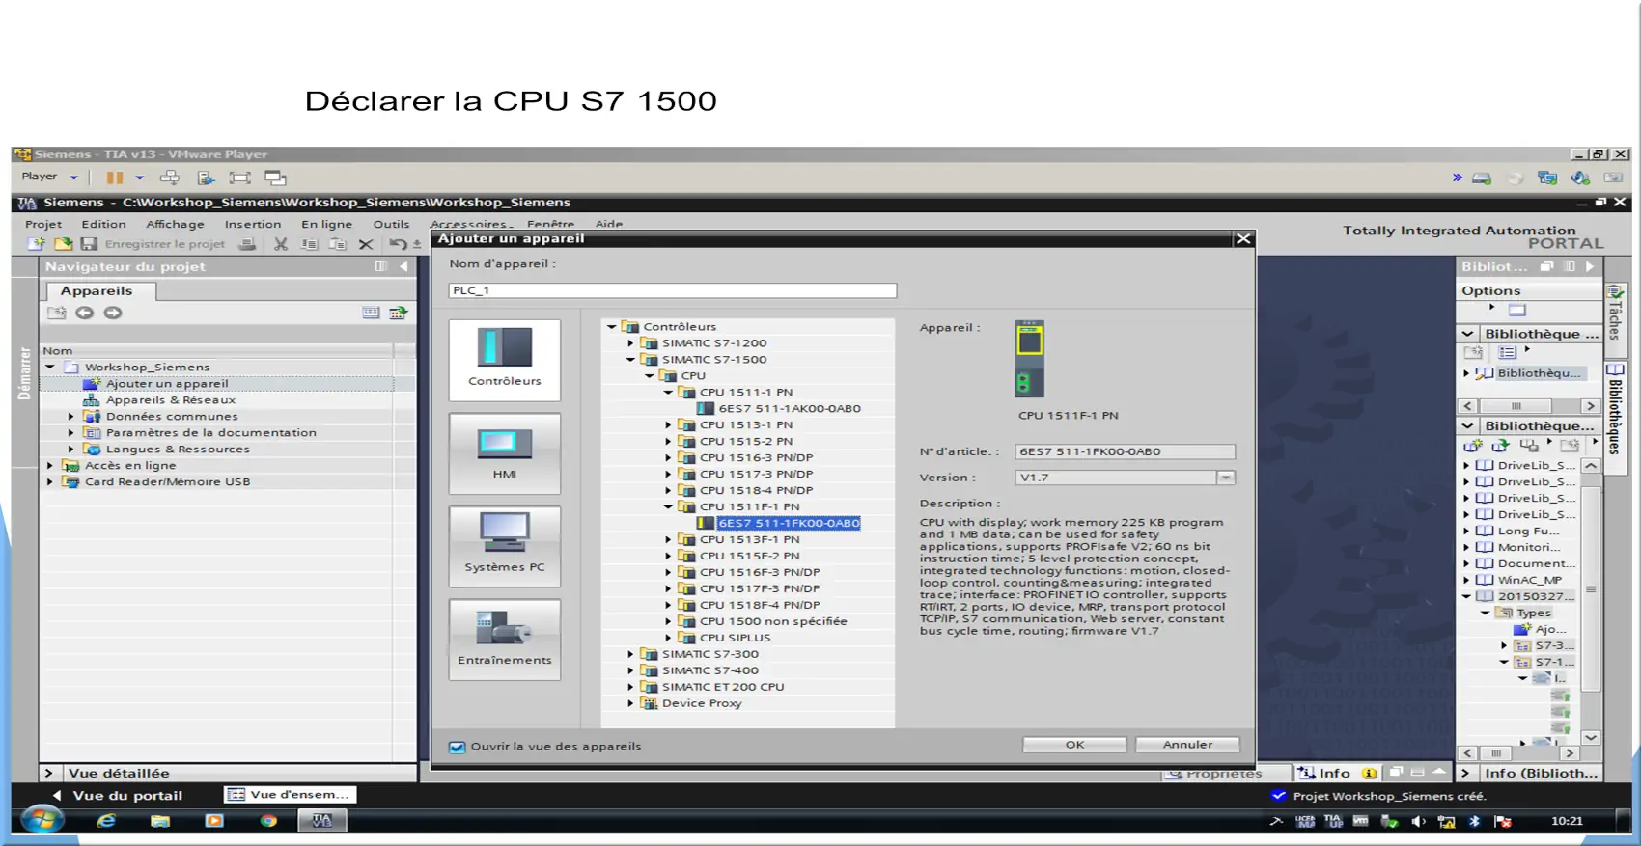Open the En ligne menu
This screenshot has height=846, width=1641.
326,224
